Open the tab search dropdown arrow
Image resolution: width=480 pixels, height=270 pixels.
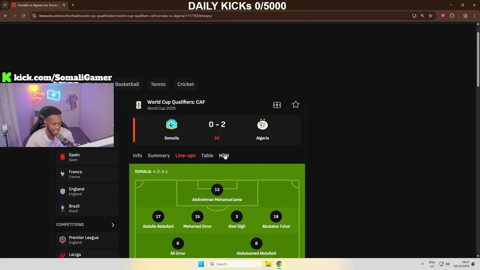(x=5, y=5)
